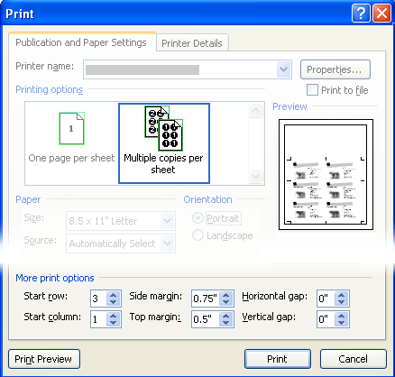Open the paper Size dropdown

pyautogui.click(x=168, y=221)
